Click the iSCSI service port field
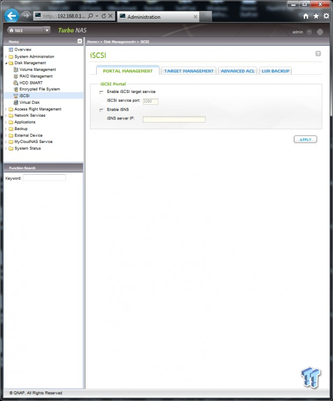Image resolution: width=333 pixels, height=401 pixels. click(150, 101)
